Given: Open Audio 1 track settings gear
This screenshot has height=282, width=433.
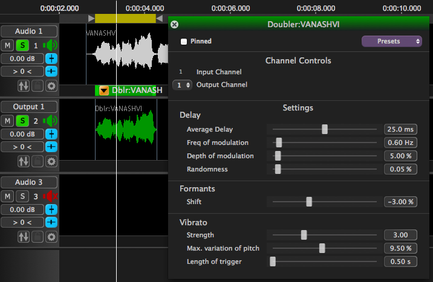Looking at the screenshot, I should tap(51, 86).
